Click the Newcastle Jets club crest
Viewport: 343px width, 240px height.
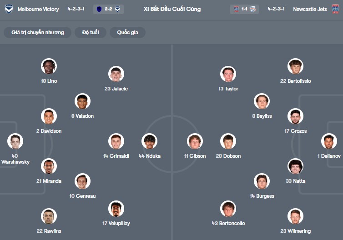[x=335, y=9]
